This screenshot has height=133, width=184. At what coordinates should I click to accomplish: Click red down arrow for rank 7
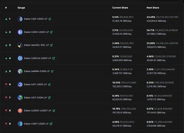pyautogui.click(x=6, y=97)
